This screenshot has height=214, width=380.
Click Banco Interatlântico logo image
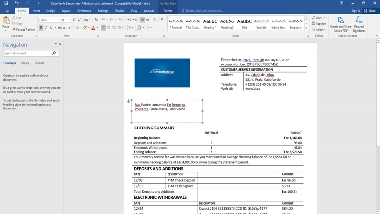162,73
